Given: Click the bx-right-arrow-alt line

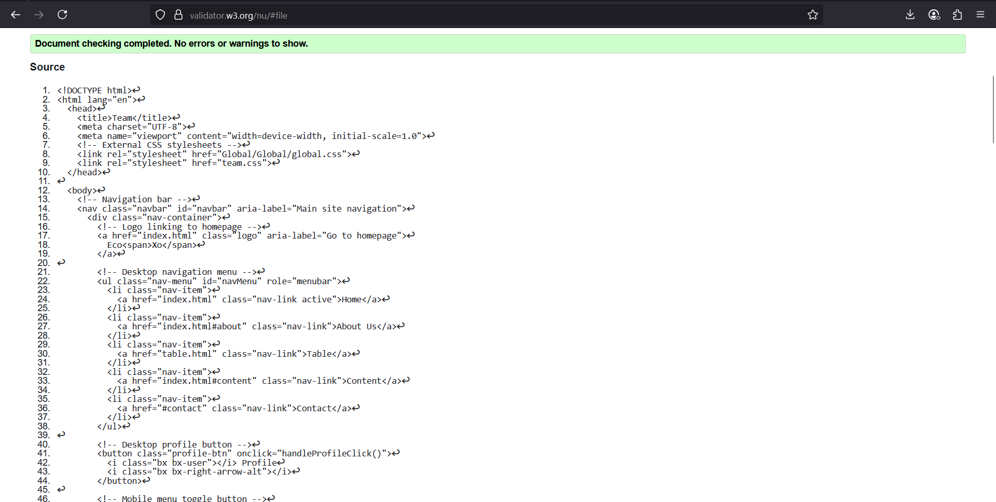Looking at the screenshot, I should (203, 471).
